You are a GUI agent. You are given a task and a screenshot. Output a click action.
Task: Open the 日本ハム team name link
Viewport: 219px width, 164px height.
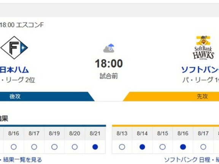click(x=14, y=70)
